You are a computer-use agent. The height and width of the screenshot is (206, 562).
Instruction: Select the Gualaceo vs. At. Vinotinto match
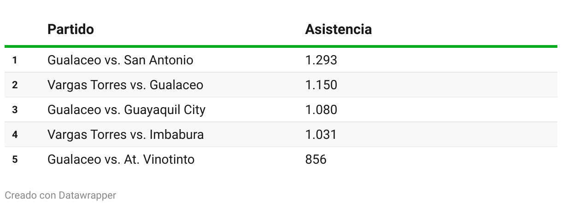(121, 160)
